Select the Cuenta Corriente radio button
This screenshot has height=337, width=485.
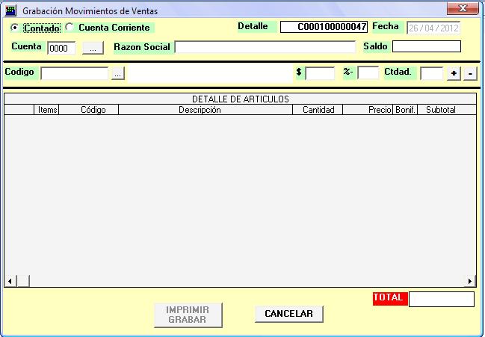[69, 28]
